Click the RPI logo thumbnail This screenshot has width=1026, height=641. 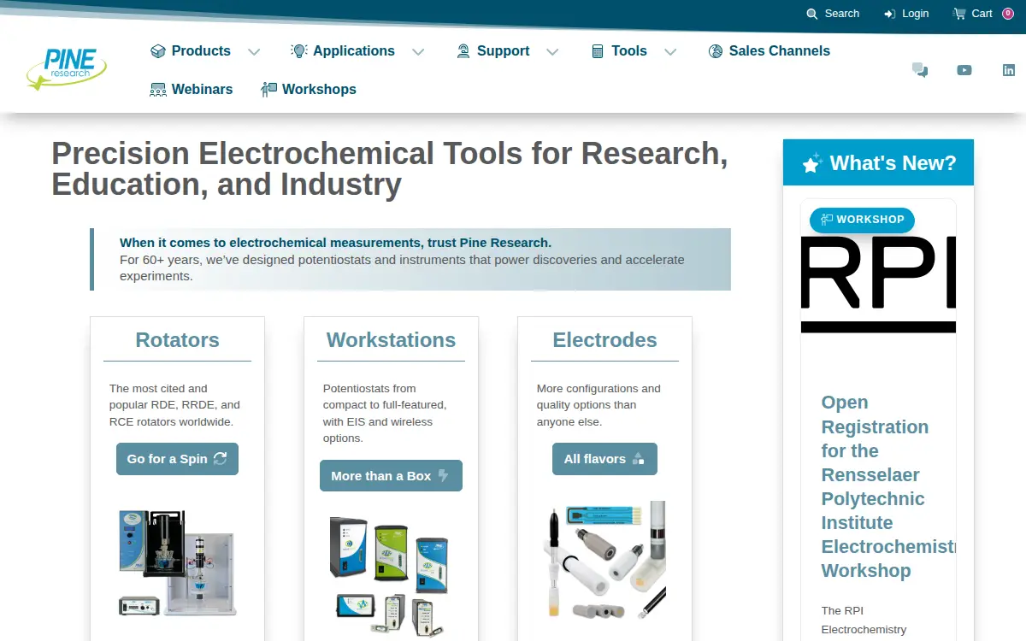tap(878, 285)
